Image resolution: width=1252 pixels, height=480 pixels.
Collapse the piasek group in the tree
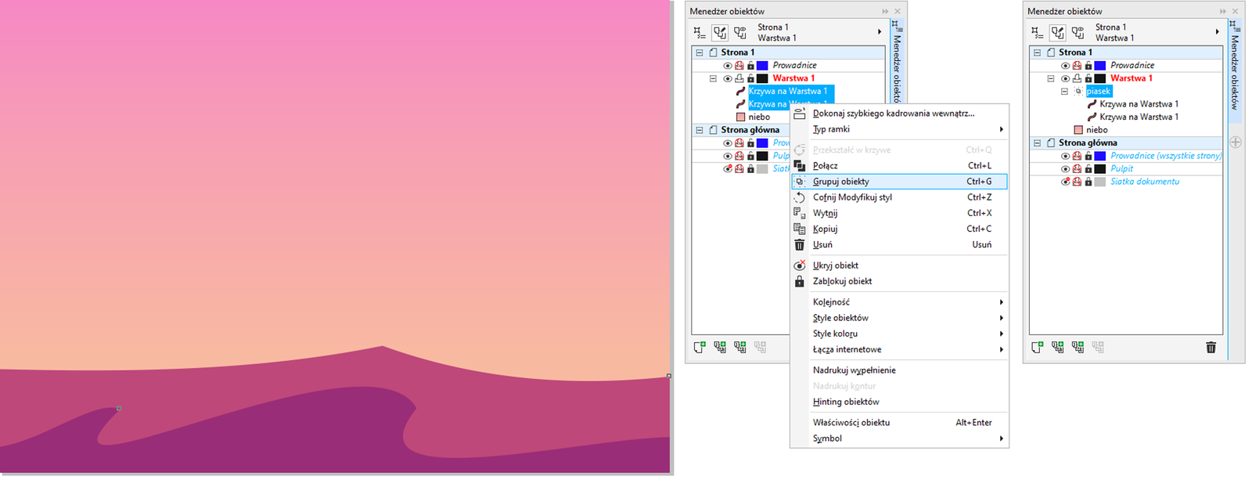1064,92
